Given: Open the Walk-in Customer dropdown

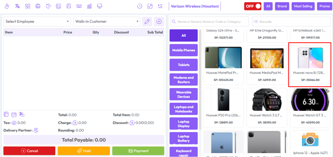Looking at the screenshot, I should click(x=107, y=21).
